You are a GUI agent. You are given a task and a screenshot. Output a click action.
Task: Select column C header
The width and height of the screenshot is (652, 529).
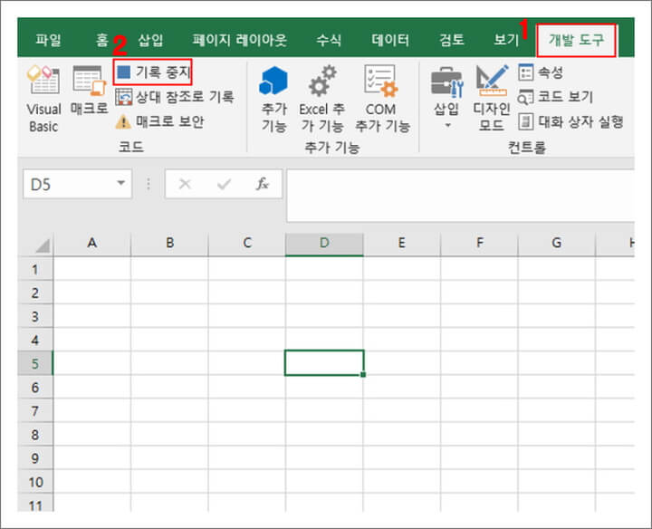[247, 244]
